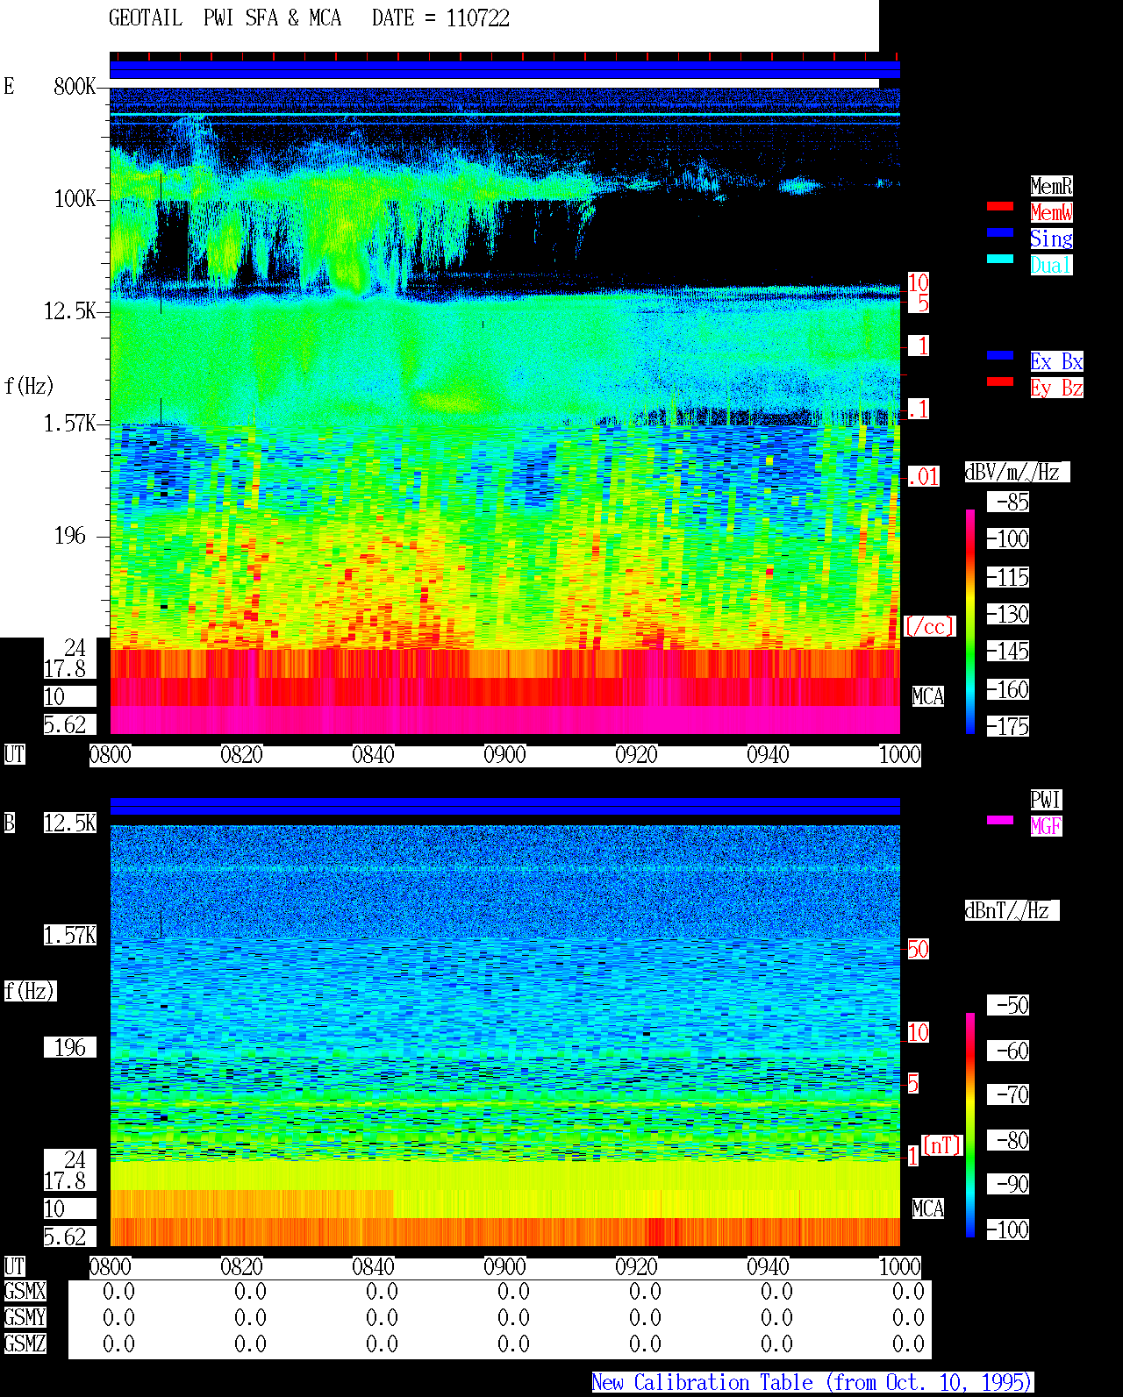This screenshot has width=1123, height=1397.
Task: Click 12.5K label on the E panel
Action: point(69,311)
